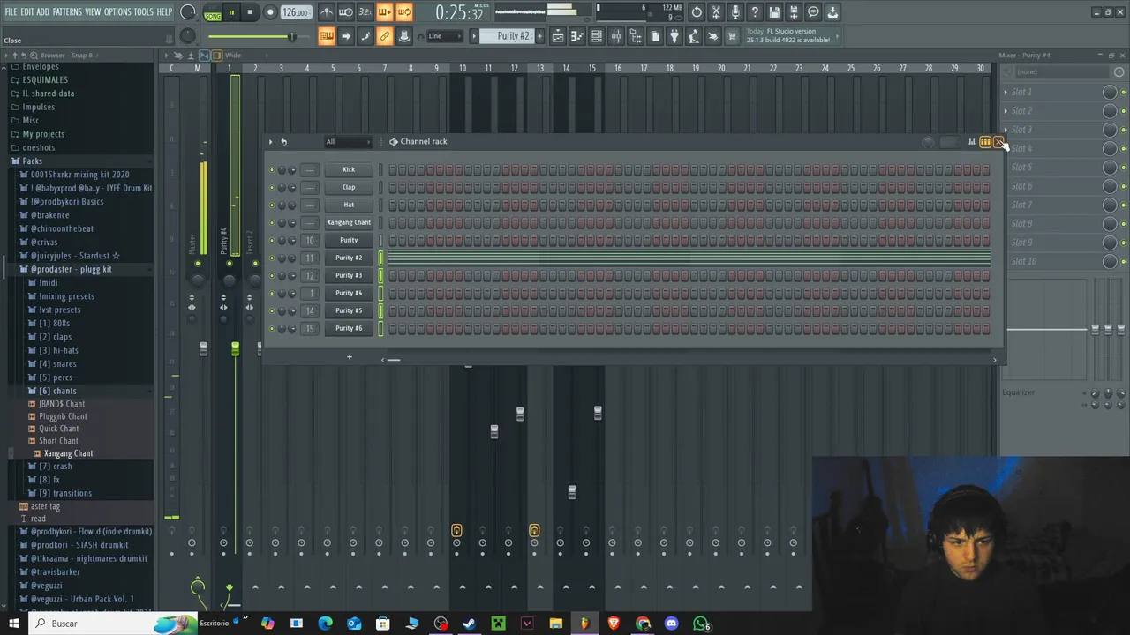Open the PATTERNS menu

(x=67, y=12)
